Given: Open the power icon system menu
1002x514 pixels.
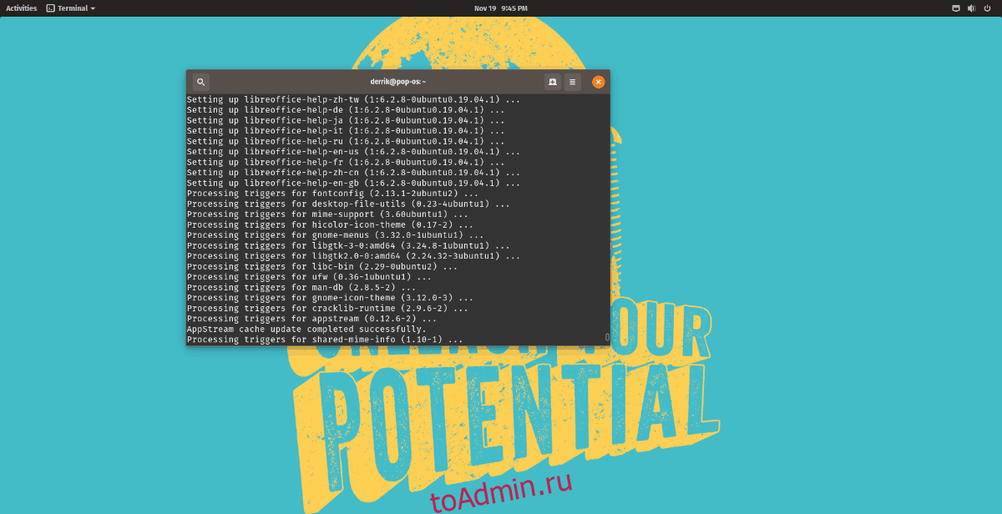Looking at the screenshot, I should point(986,8).
